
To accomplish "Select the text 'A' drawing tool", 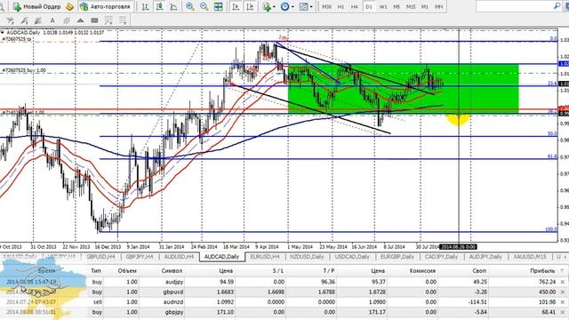I will click(52, 20).
